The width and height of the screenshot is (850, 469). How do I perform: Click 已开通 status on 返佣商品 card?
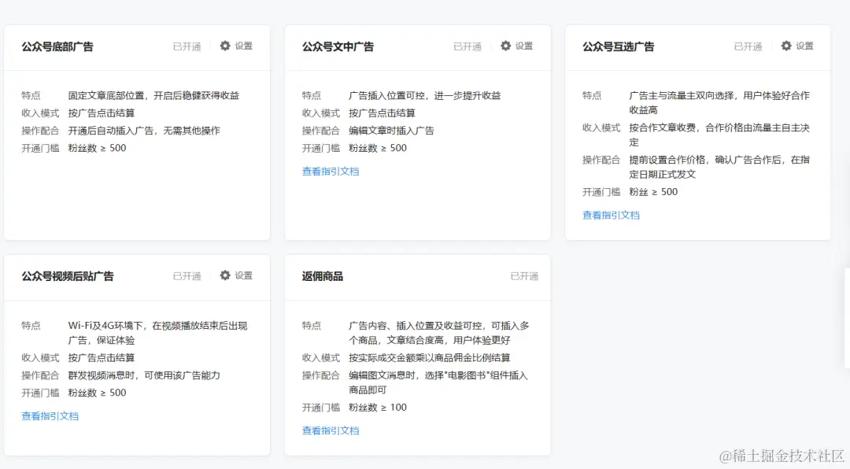524,276
